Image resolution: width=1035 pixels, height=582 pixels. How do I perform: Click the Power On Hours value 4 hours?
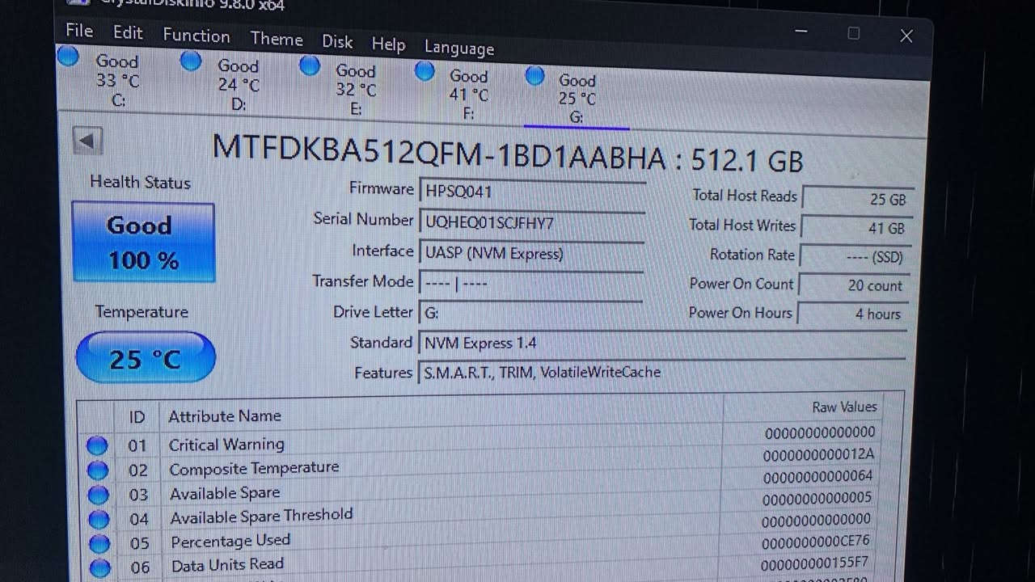(851, 314)
